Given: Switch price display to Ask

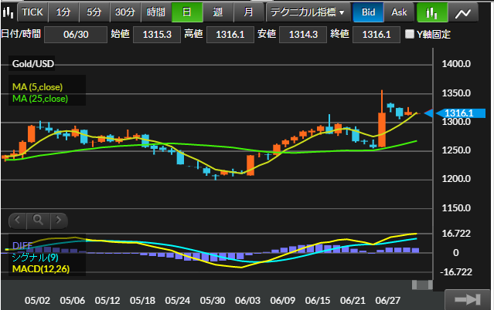Looking at the screenshot, I should point(399,12).
